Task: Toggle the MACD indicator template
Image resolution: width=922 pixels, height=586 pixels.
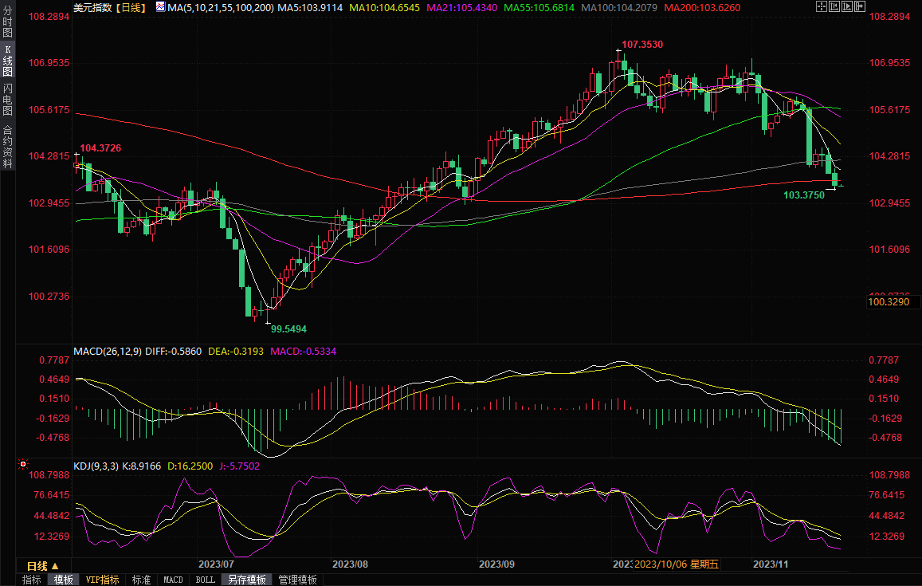Action: click(173, 580)
